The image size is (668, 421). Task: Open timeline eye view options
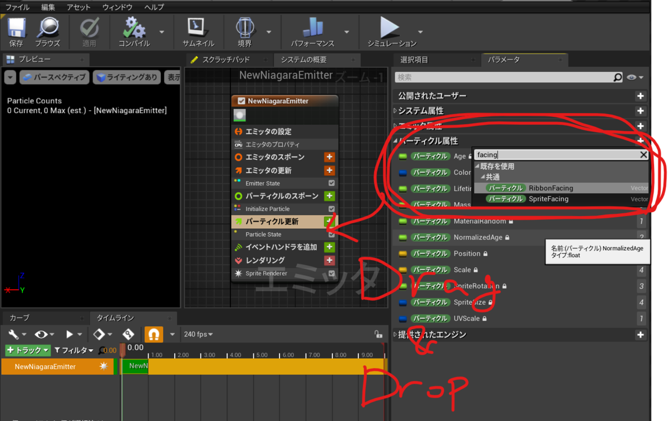coord(44,334)
